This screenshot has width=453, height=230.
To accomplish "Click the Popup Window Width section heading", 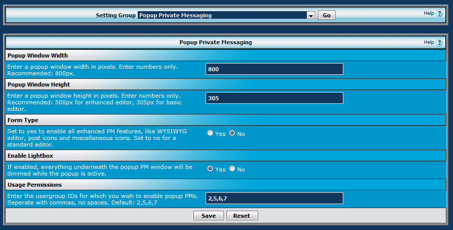I will tap(38, 55).
